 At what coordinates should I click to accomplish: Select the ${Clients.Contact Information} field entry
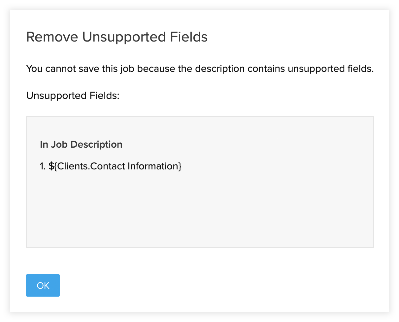pyautogui.click(x=115, y=166)
